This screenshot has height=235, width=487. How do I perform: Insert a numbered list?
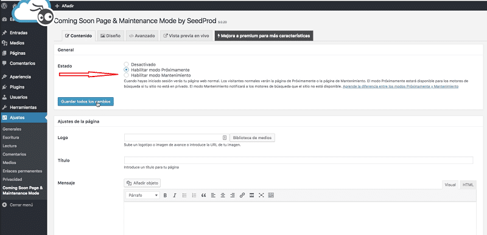click(194, 196)
